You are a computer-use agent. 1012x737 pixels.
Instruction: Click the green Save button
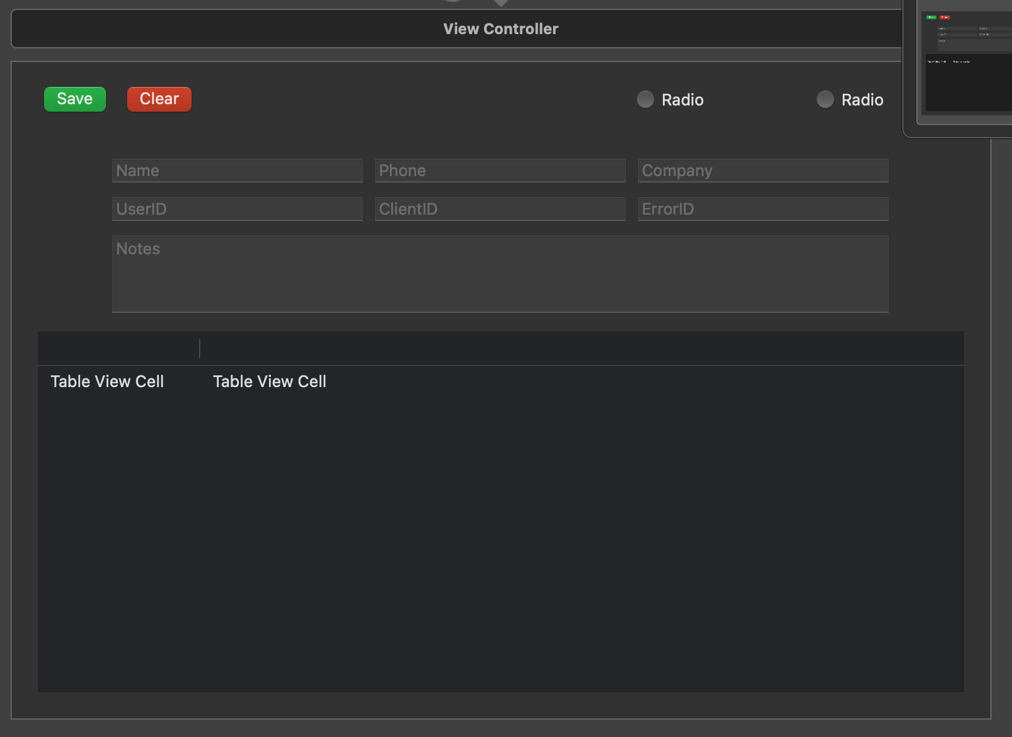(75, 99)
